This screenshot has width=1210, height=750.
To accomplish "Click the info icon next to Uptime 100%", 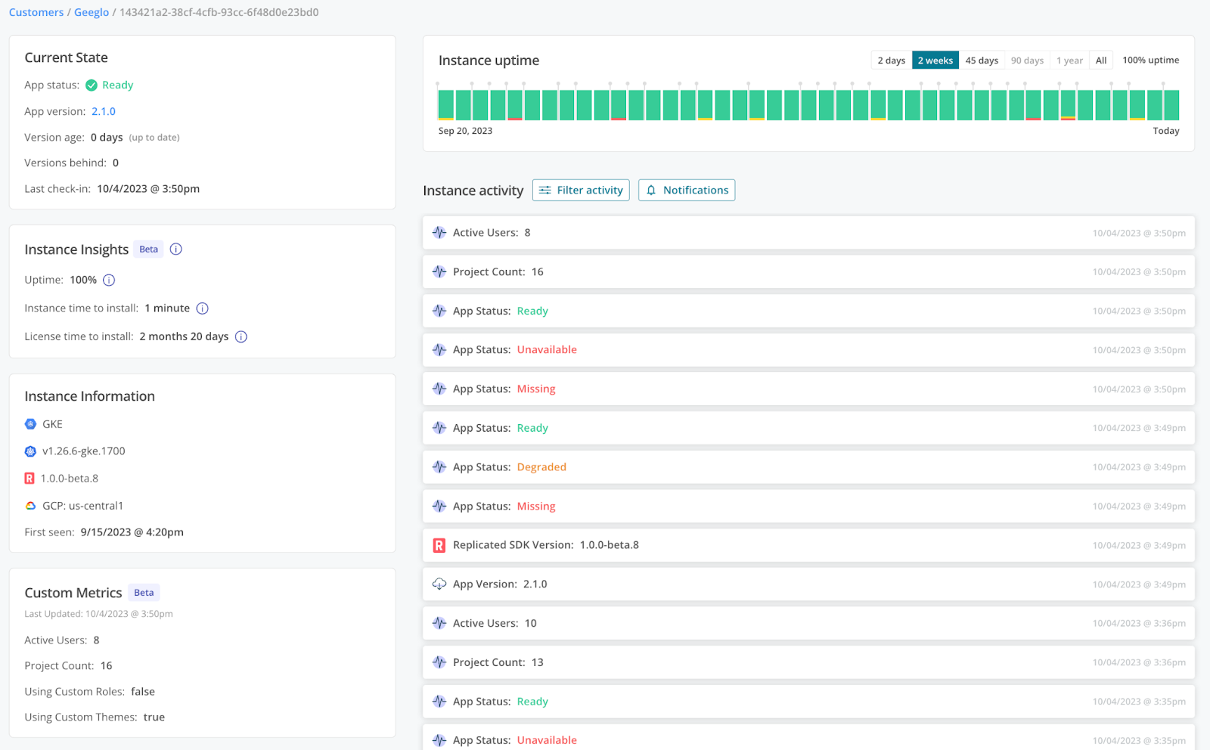I will [109, 280].
